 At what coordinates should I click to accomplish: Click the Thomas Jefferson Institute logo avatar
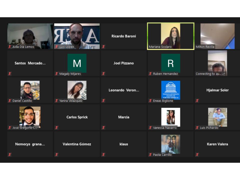tap(170, 90)
